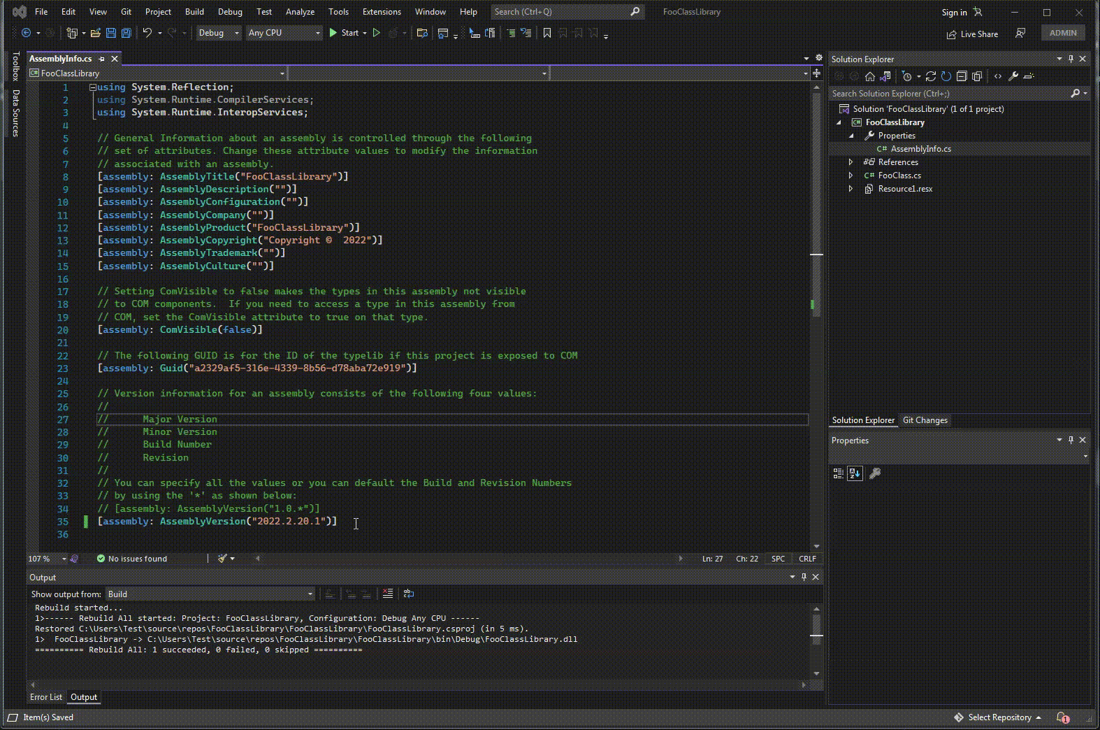This screenshot has height=730, width=1100.
Task: Open the Extensions menu
Action: coord(382,12)
